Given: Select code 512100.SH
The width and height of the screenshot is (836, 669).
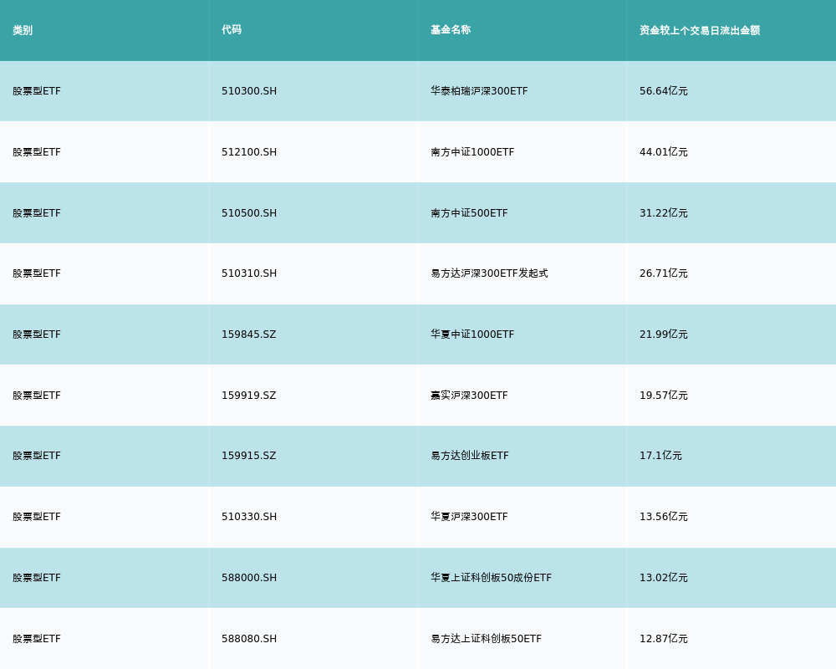Looking at the screenshot, I should click(249, 152).
